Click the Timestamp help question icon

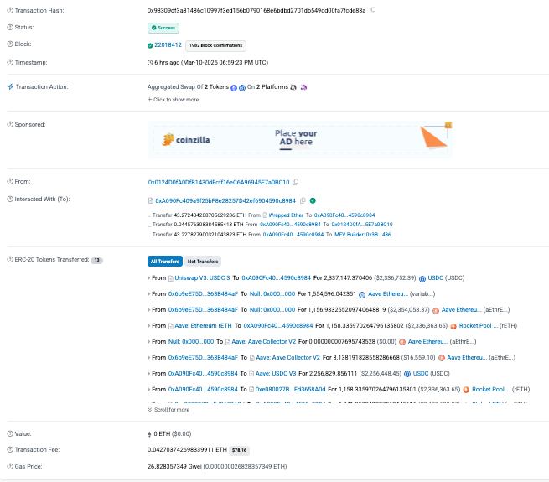pos(10,62)
